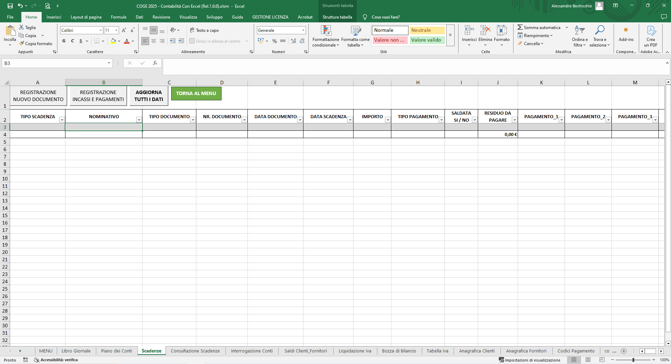Open the NOMINATIVO filter dropdown
Image resolution: width=671 pixels, height=364 pixels.
tap(139, 120)
